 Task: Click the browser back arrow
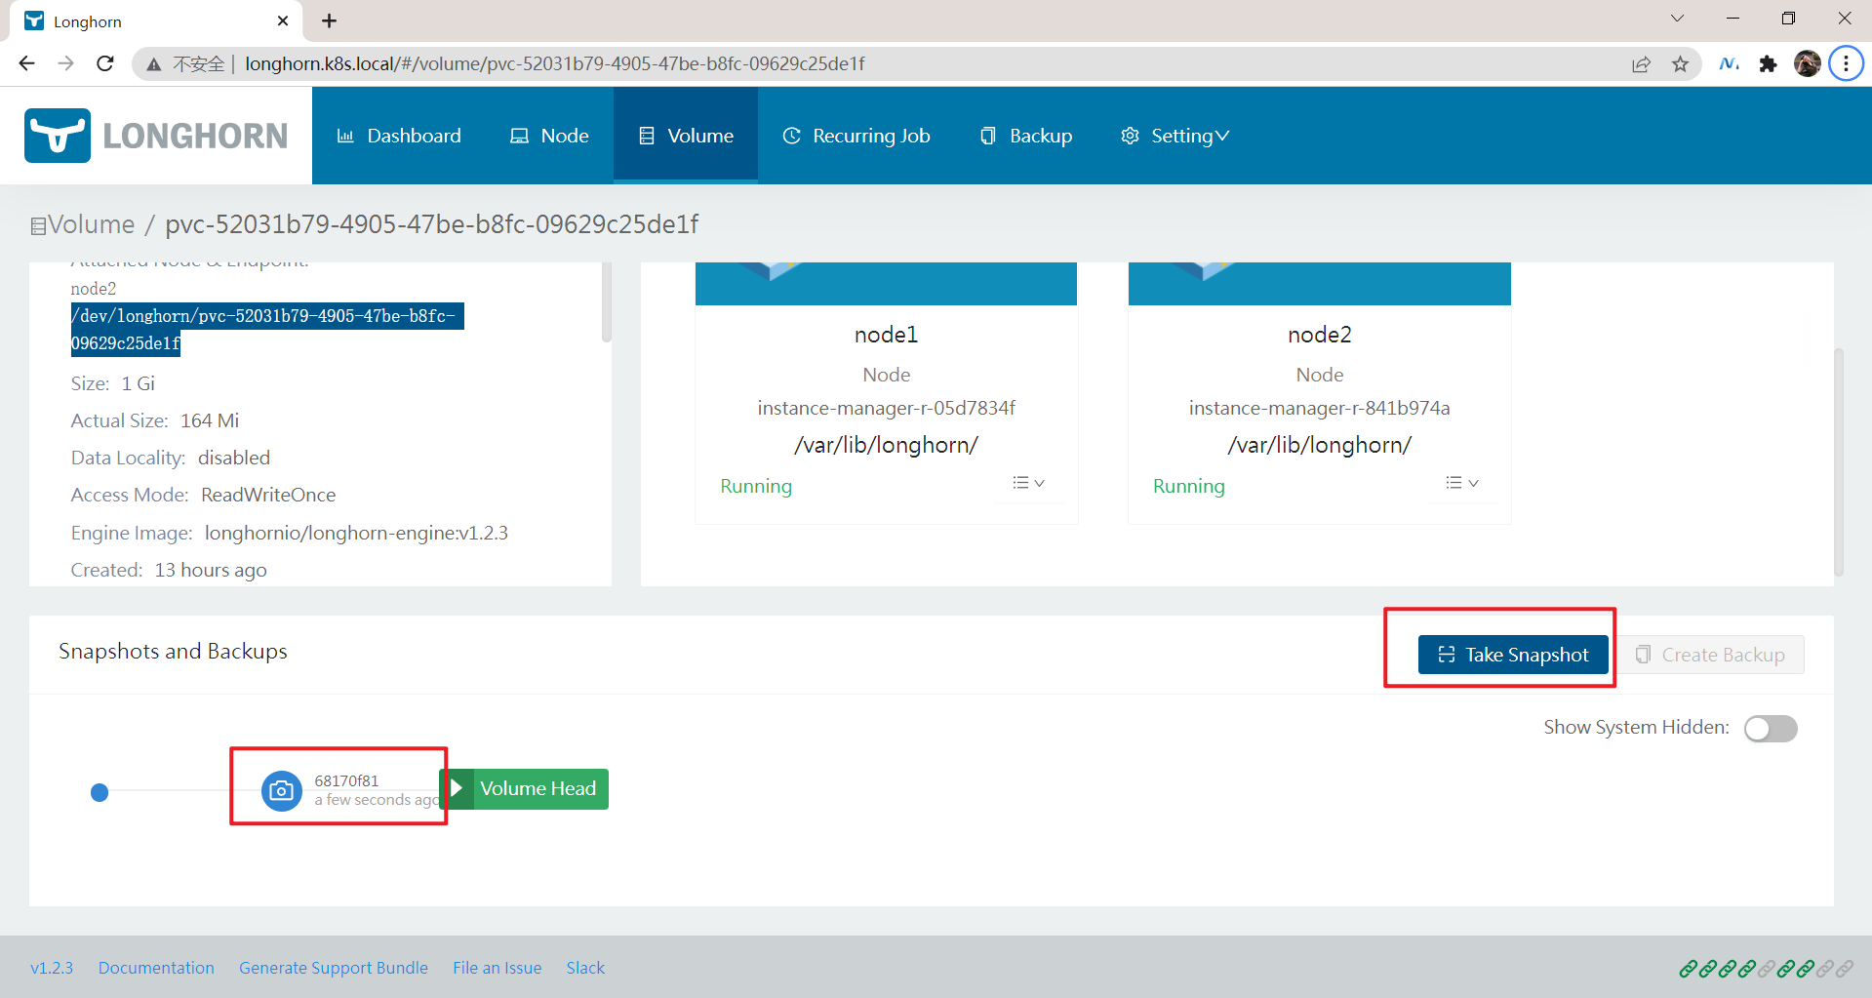[26, 63]
